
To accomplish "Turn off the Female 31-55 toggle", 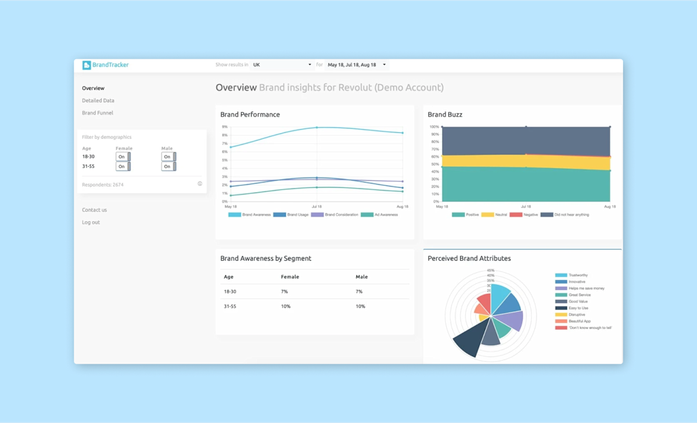I will [123, 166].
